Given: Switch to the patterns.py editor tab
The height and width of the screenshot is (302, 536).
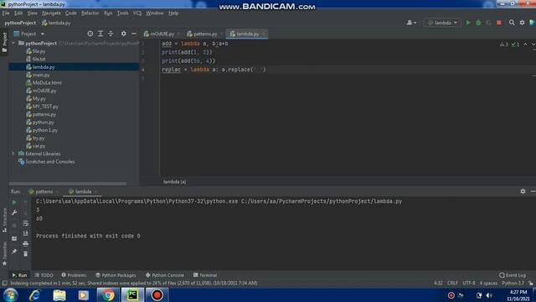Looking at the screenshot, I should tap(205, 34).
